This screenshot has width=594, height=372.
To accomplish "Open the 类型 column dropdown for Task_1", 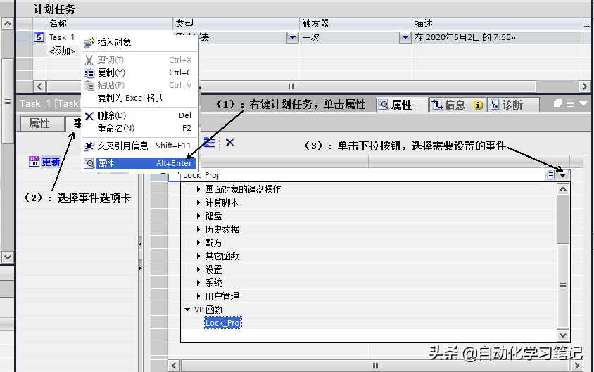I will (x=292, y=37).
